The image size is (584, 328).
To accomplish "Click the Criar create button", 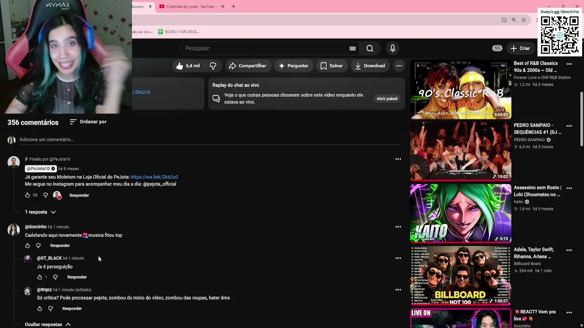I will [520, 48].
